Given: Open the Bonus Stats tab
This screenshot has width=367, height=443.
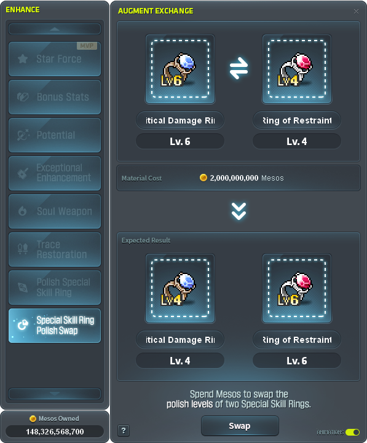Looking at the screenshot, I should tap(55, 97).
